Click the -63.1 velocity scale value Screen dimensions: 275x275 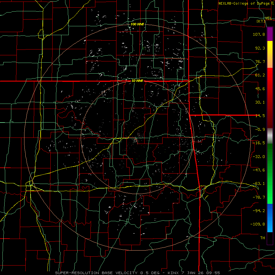tap(259, 184)
